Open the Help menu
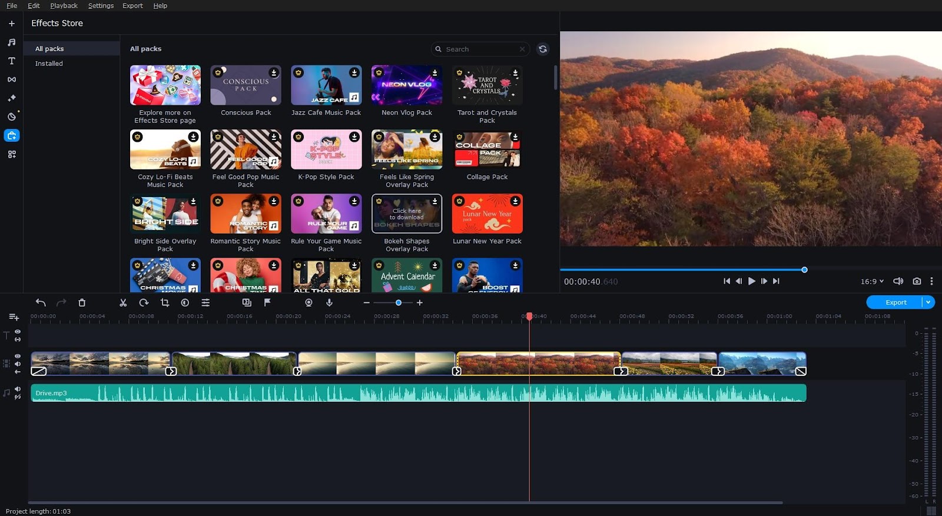The width and height of the screenshot is (942, 516). click(x=160, y=5)
